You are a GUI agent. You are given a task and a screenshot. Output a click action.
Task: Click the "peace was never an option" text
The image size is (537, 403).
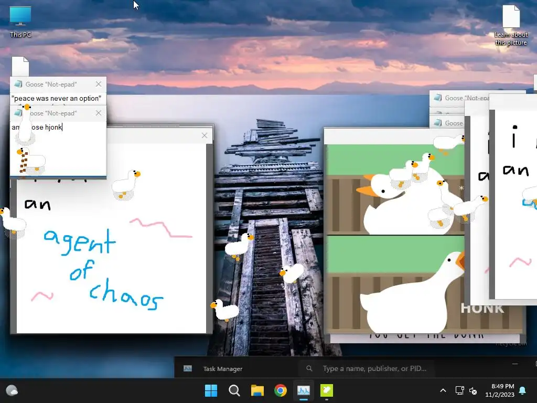pyautogui.click(x=57, y=98)
